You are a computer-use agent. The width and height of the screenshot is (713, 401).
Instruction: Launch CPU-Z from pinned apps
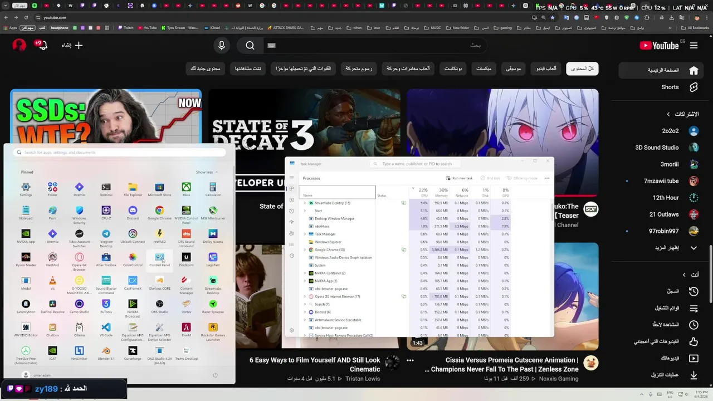point(106,213)
